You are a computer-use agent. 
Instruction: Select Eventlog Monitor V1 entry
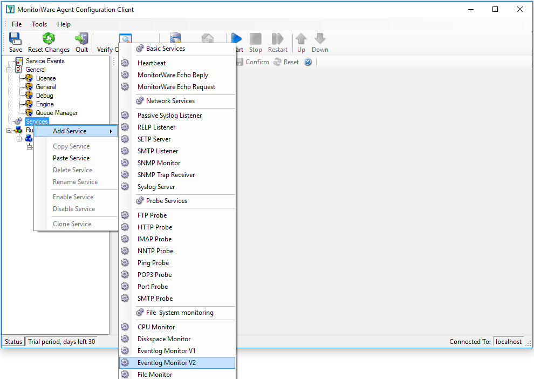(x=177, y=351)
